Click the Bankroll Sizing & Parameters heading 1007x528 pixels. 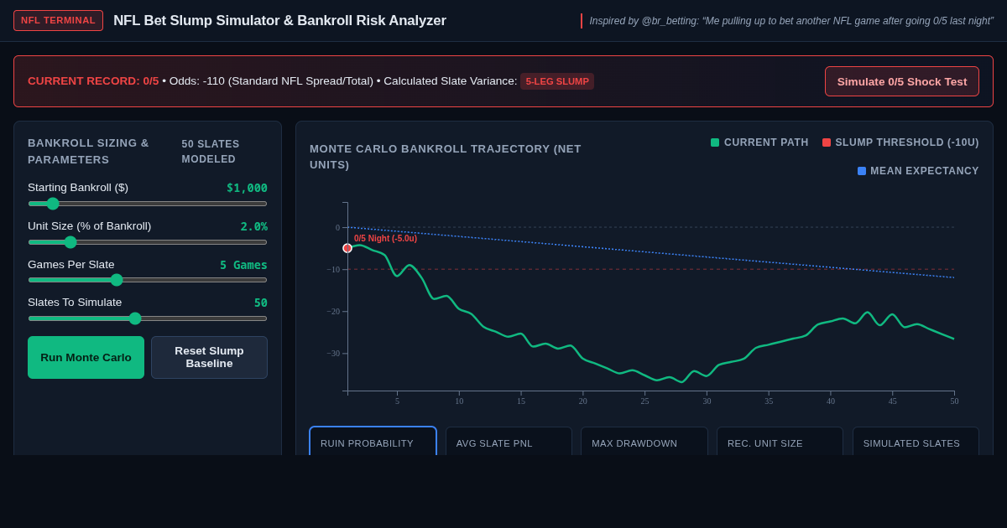[89, 152]
